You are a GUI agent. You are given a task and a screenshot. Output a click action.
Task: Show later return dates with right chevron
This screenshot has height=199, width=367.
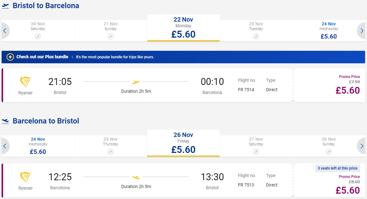coord(362,146)
